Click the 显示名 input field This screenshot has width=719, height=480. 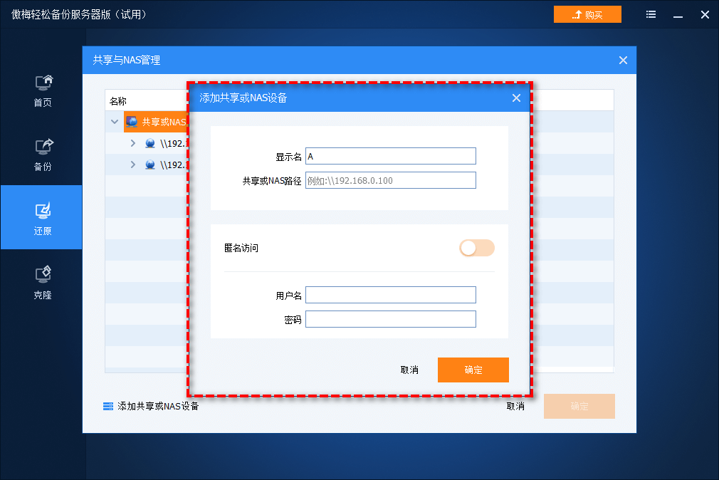coord(391,156)
